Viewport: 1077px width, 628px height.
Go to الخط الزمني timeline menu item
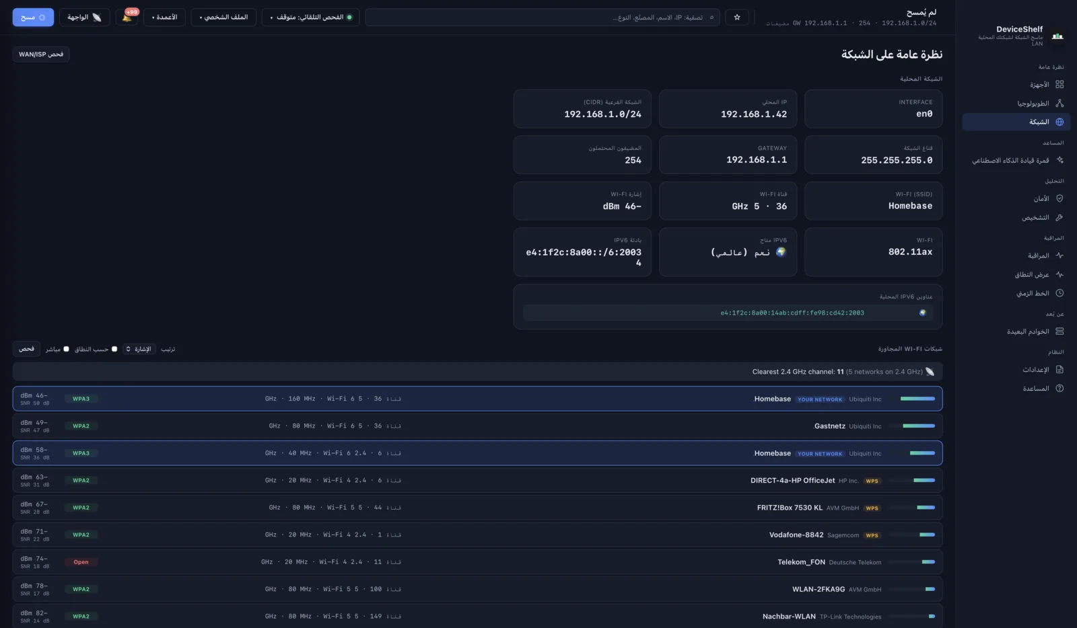pyautogui.click(x=1016, y=293)
